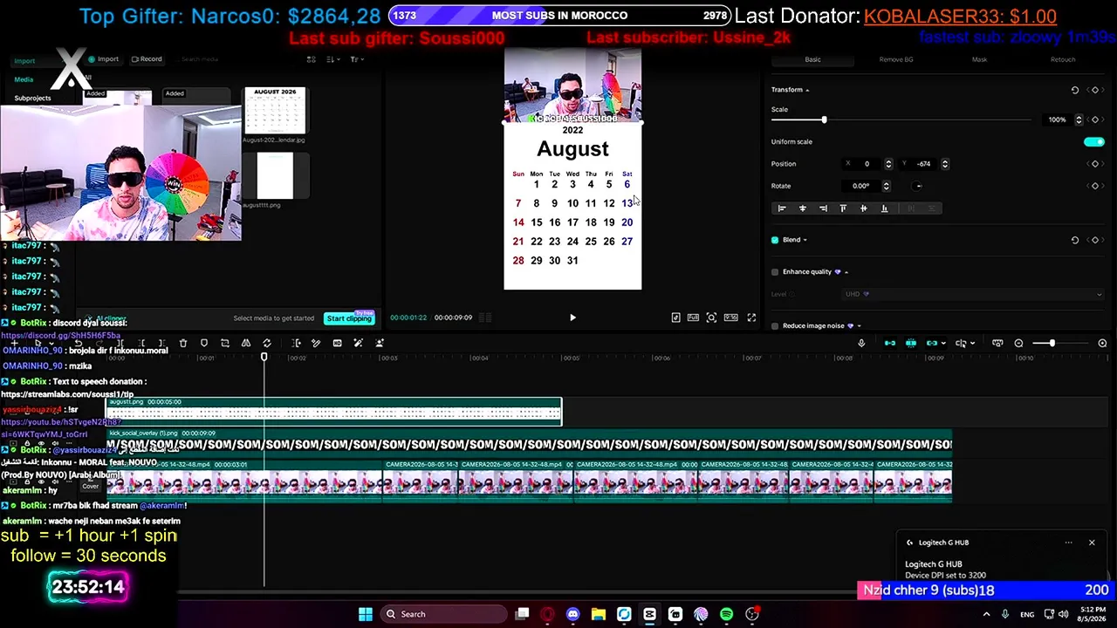
Task: Switch to the Basic tab
Action: coord(812,59)
